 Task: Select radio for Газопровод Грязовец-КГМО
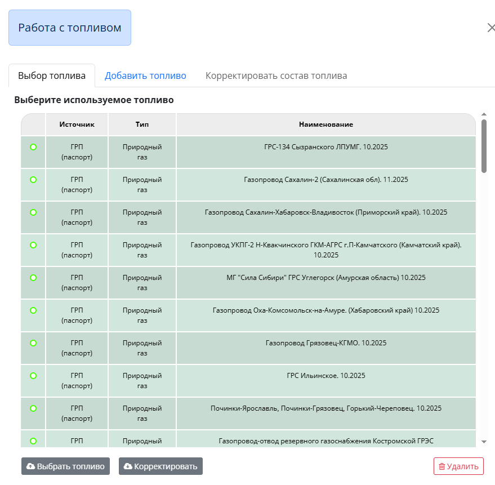[33, 343]
